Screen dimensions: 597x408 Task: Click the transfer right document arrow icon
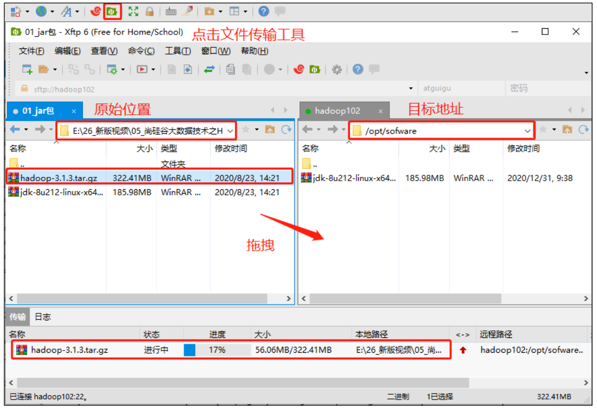point(188,70)
